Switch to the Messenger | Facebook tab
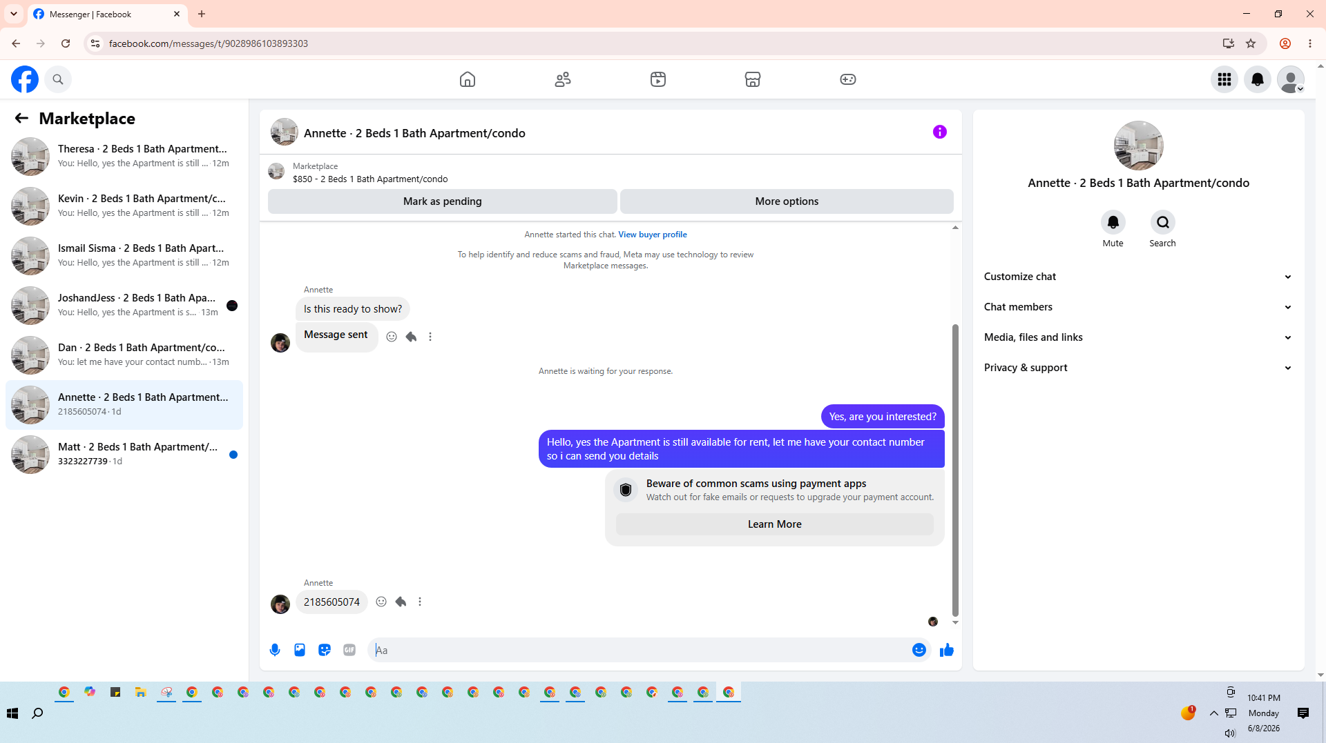The width and height of the screenshot is (1326, 743). 107,14
